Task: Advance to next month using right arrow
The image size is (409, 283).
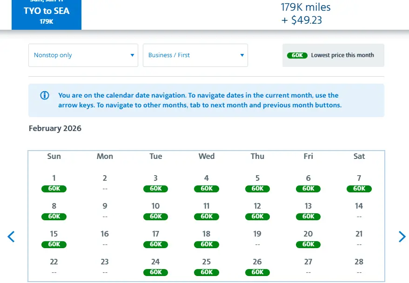Action: [x=402, y=237]
